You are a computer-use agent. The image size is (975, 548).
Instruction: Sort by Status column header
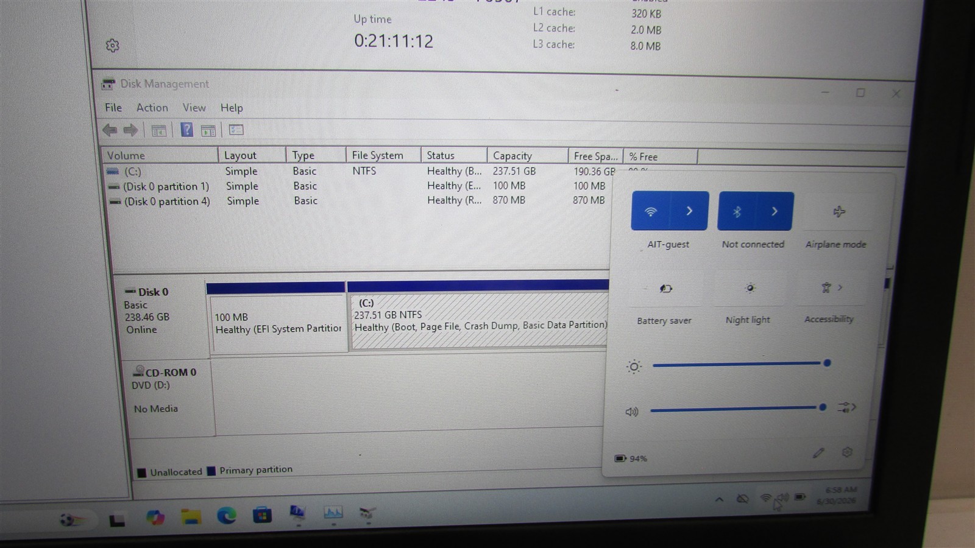(454, 155)
